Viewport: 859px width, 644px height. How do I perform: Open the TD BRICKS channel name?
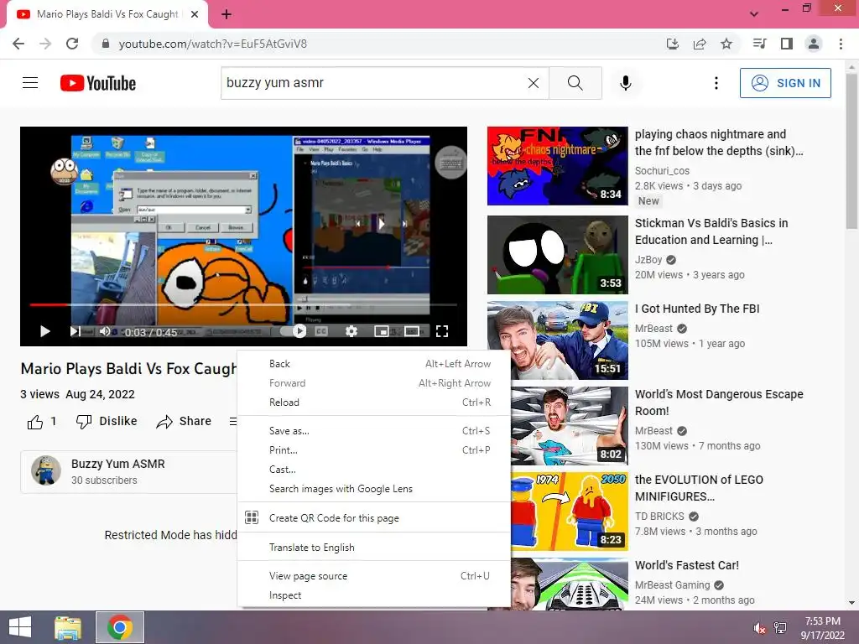[659, 517]
